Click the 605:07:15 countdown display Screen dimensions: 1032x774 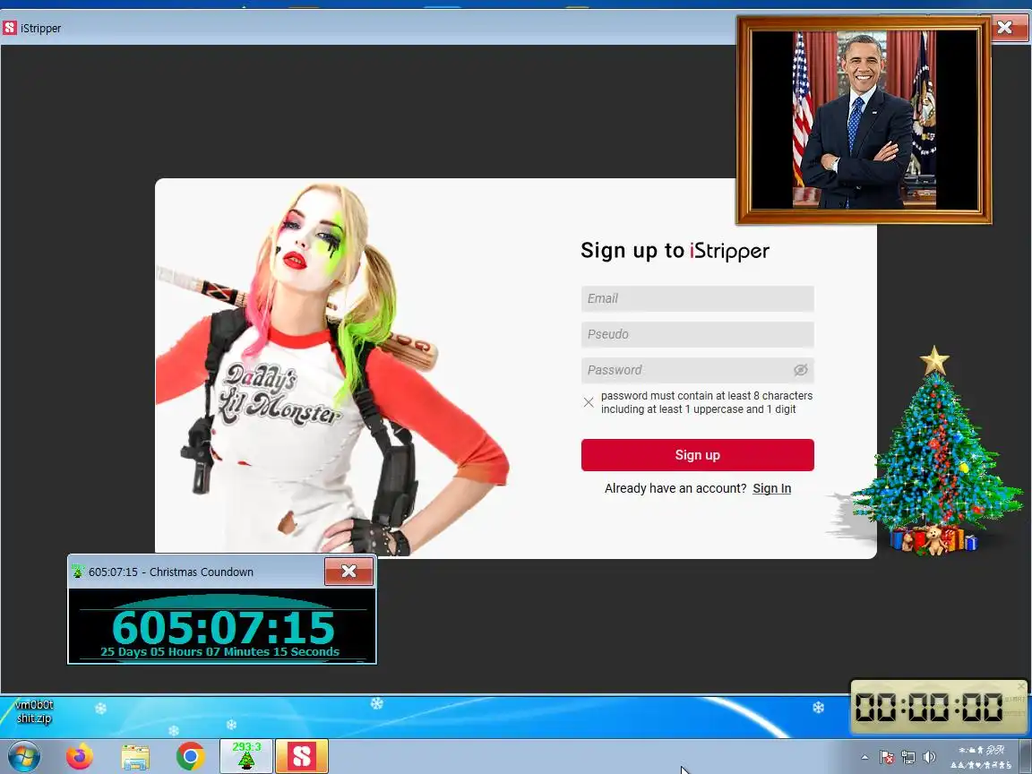[x=223, y=627]
